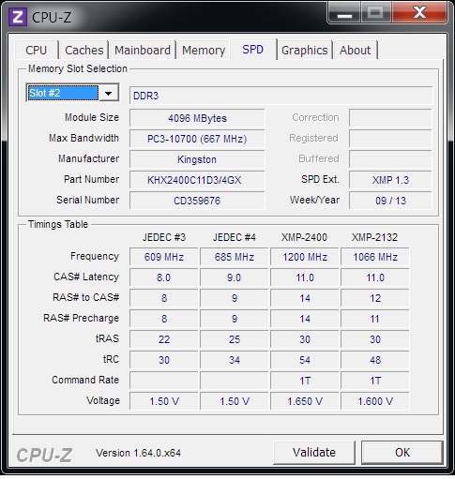Image resolution: width=455 pixels, height=479 pixels.
Task: Show the About tab
Action: click(x=356, y=50)
